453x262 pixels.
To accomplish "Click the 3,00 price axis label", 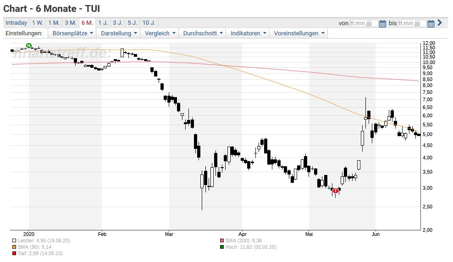I will coord(428,188).
